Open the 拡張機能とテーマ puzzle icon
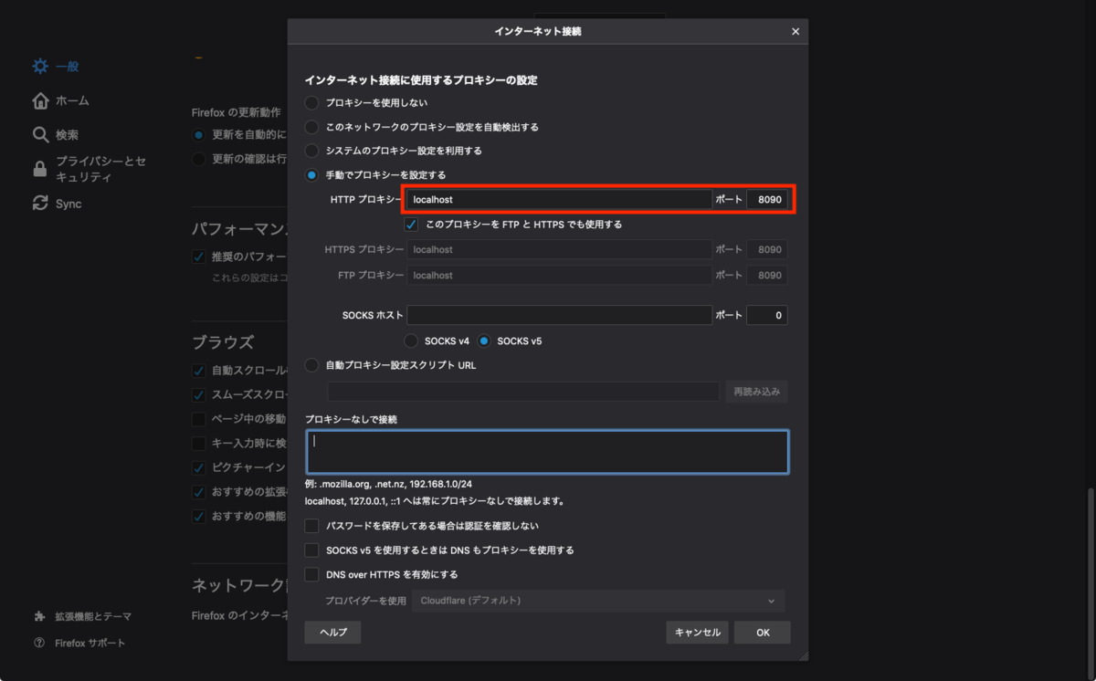The width and height of the screenshot is (1096, 681). pos(39,616)
